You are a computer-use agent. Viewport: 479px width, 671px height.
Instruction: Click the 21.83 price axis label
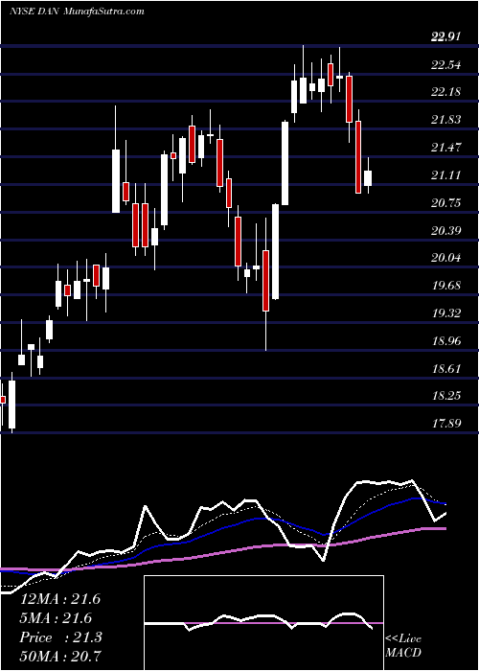click(446, 120)
